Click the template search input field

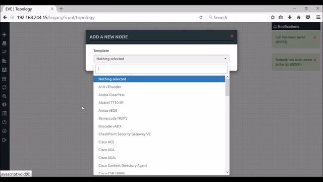coord(161,69)
